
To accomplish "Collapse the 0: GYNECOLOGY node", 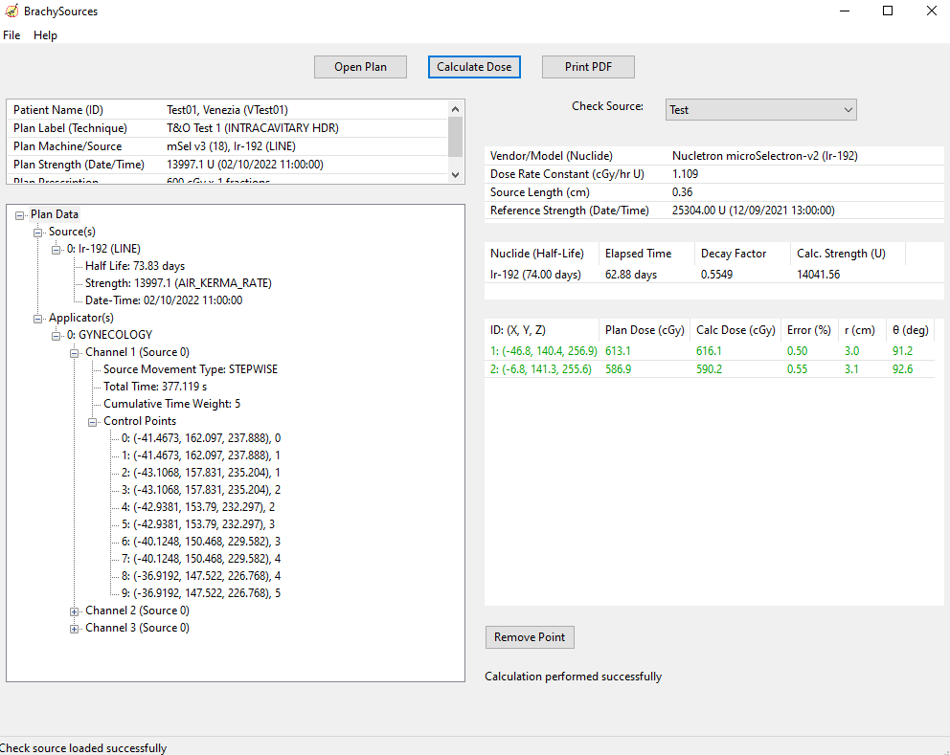I will pos(56,336).
